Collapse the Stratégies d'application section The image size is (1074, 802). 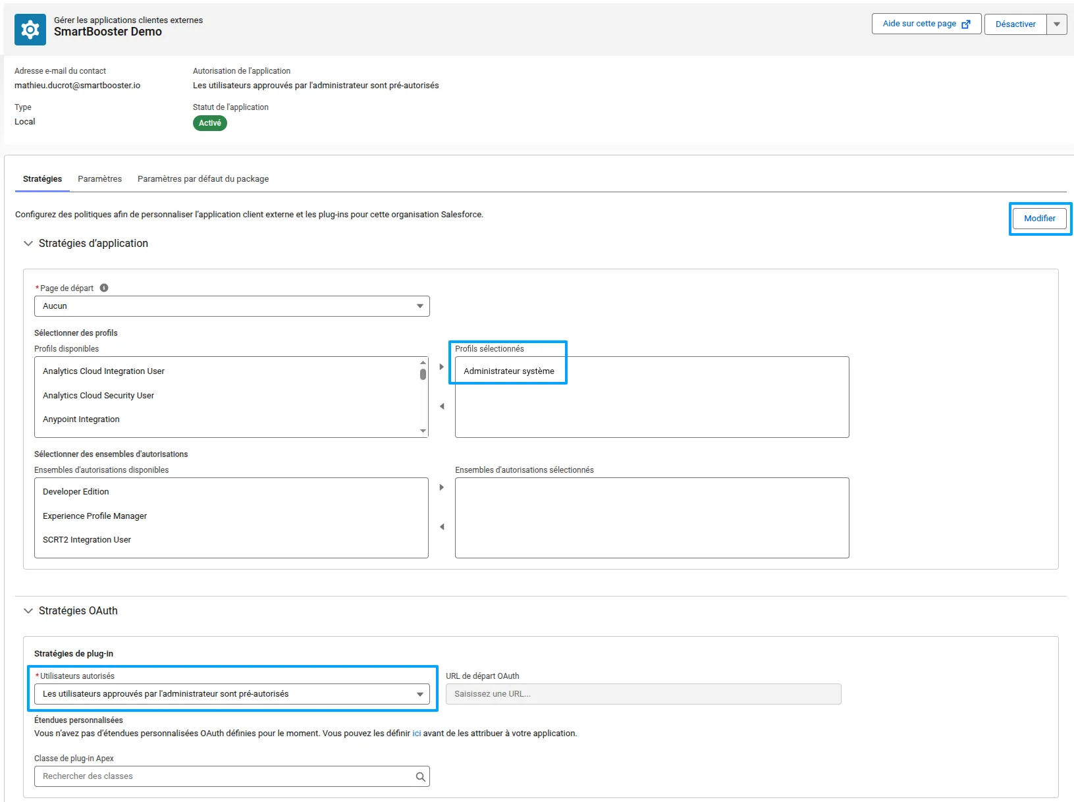click(x=28, y=244)
